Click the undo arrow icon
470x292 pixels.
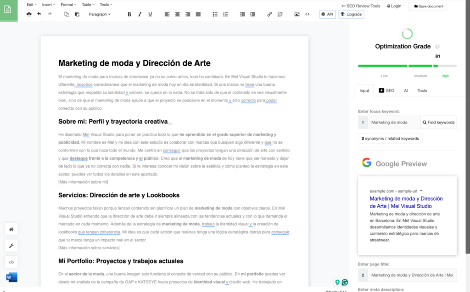click(39, 14)
